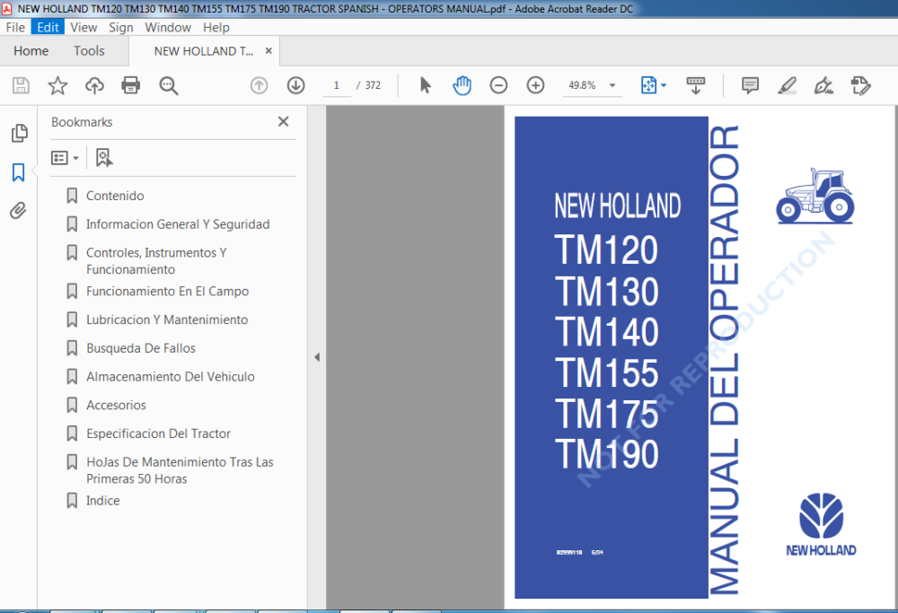This screenshot has width=898, height=613.
Task: Open the Informacion General Y Seguridad bookmark
Action: (178, 224)
